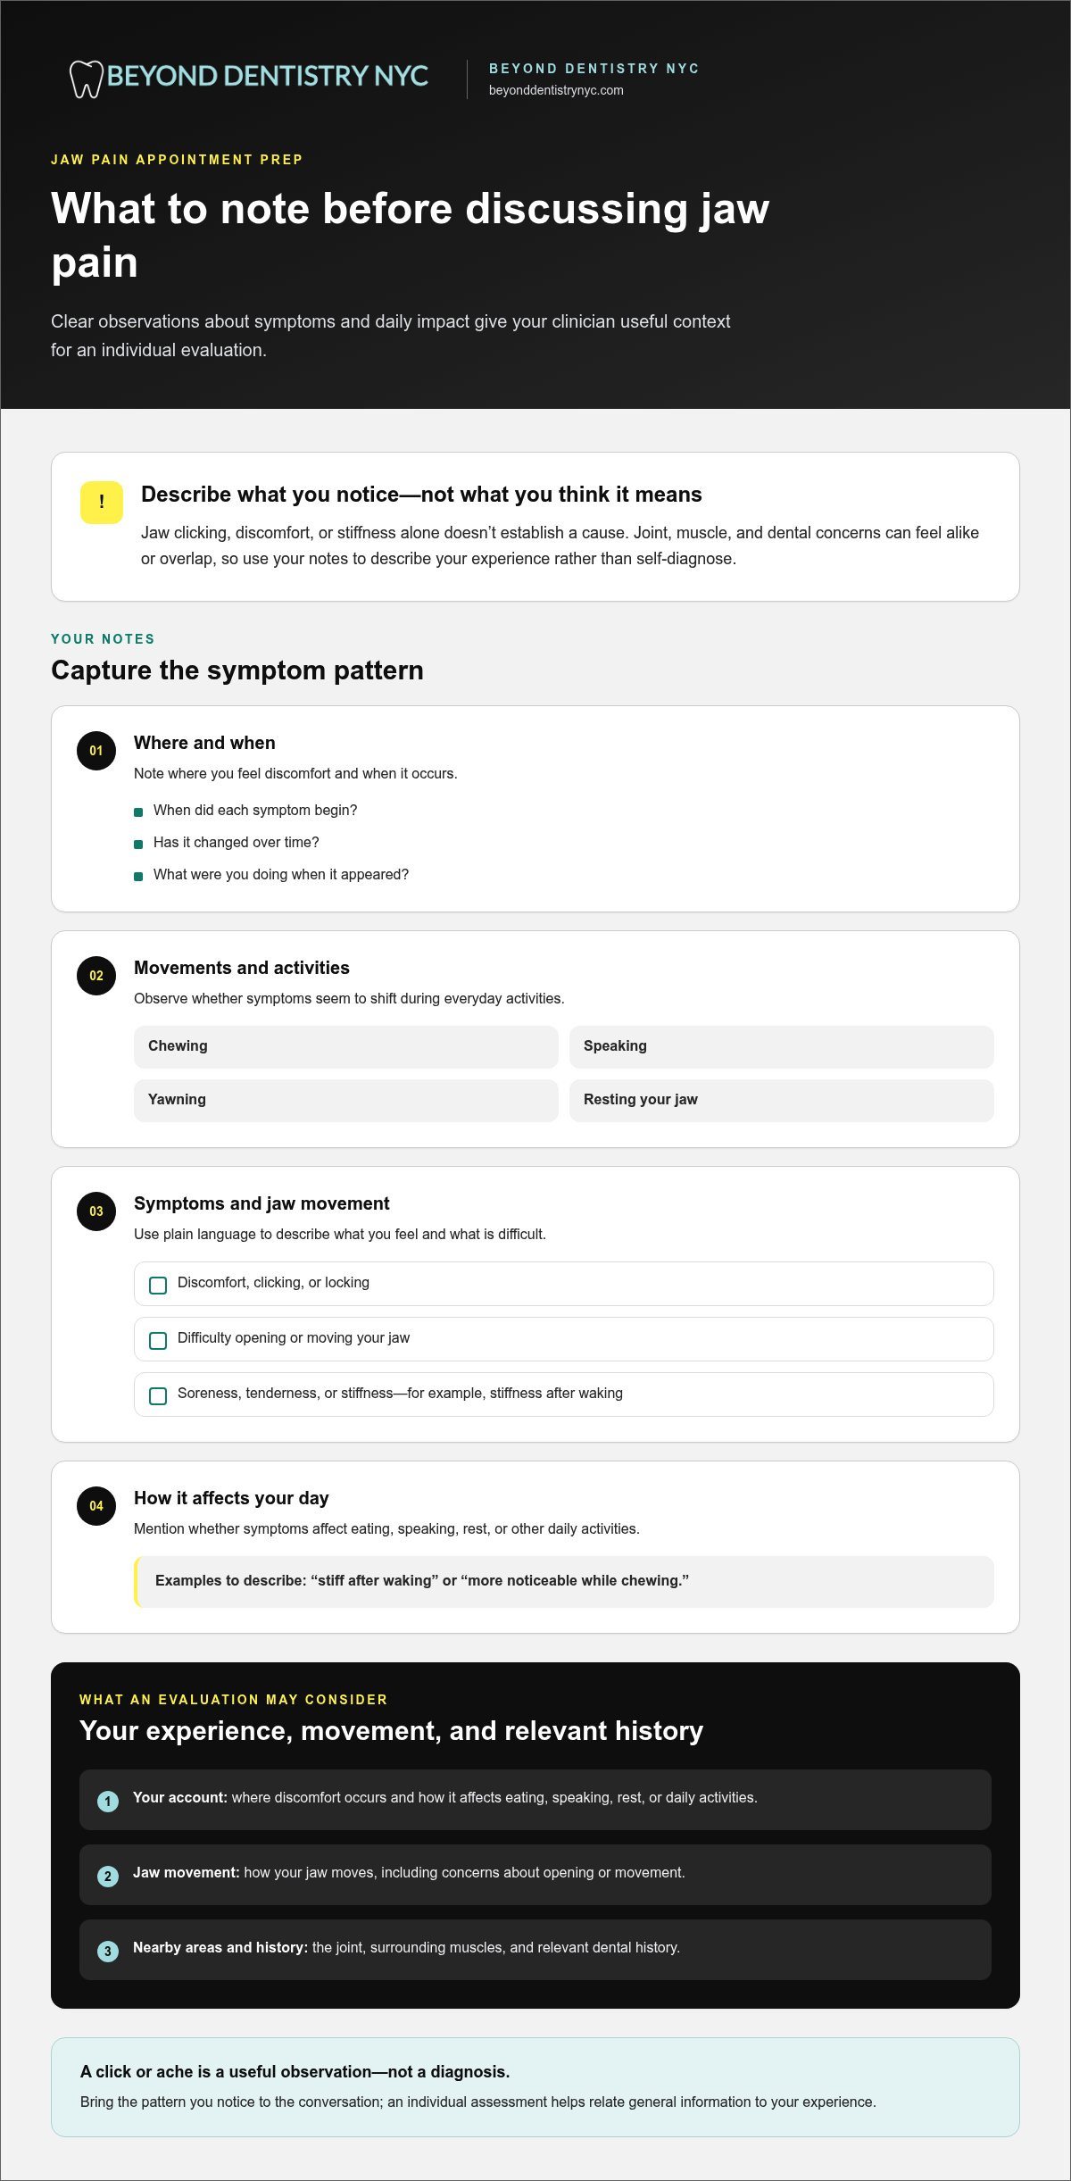
Task: Select the 02 step badge
Action: (96, 976)
